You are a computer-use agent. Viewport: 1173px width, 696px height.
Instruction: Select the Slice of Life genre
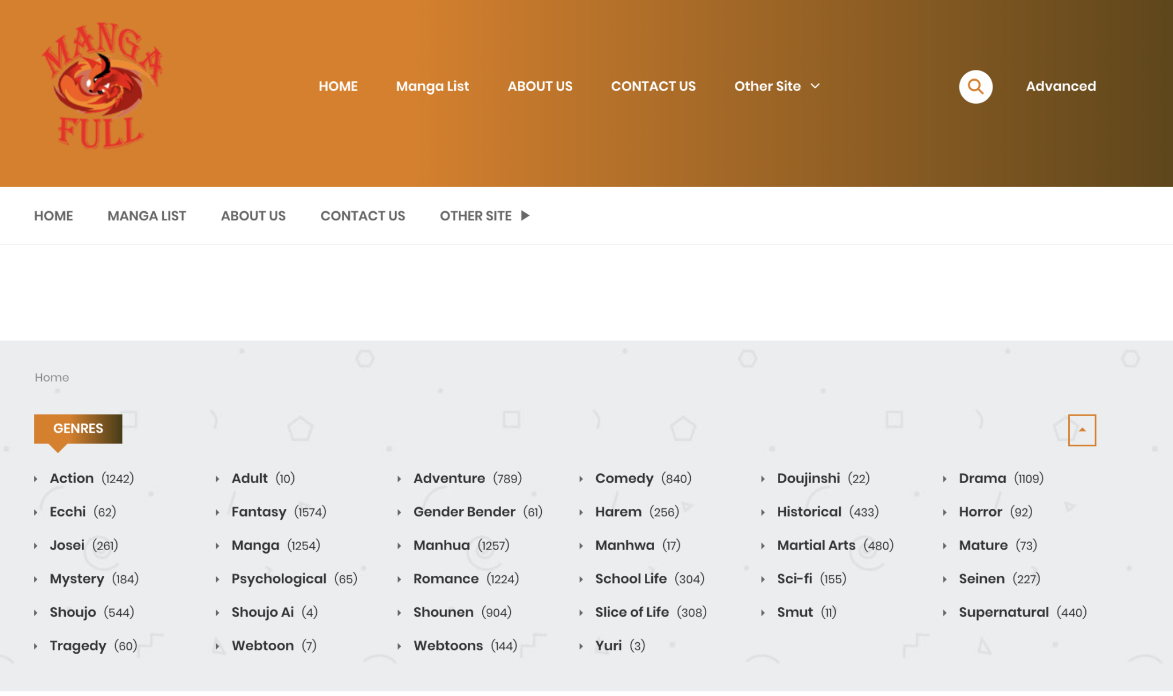[632, 612]
